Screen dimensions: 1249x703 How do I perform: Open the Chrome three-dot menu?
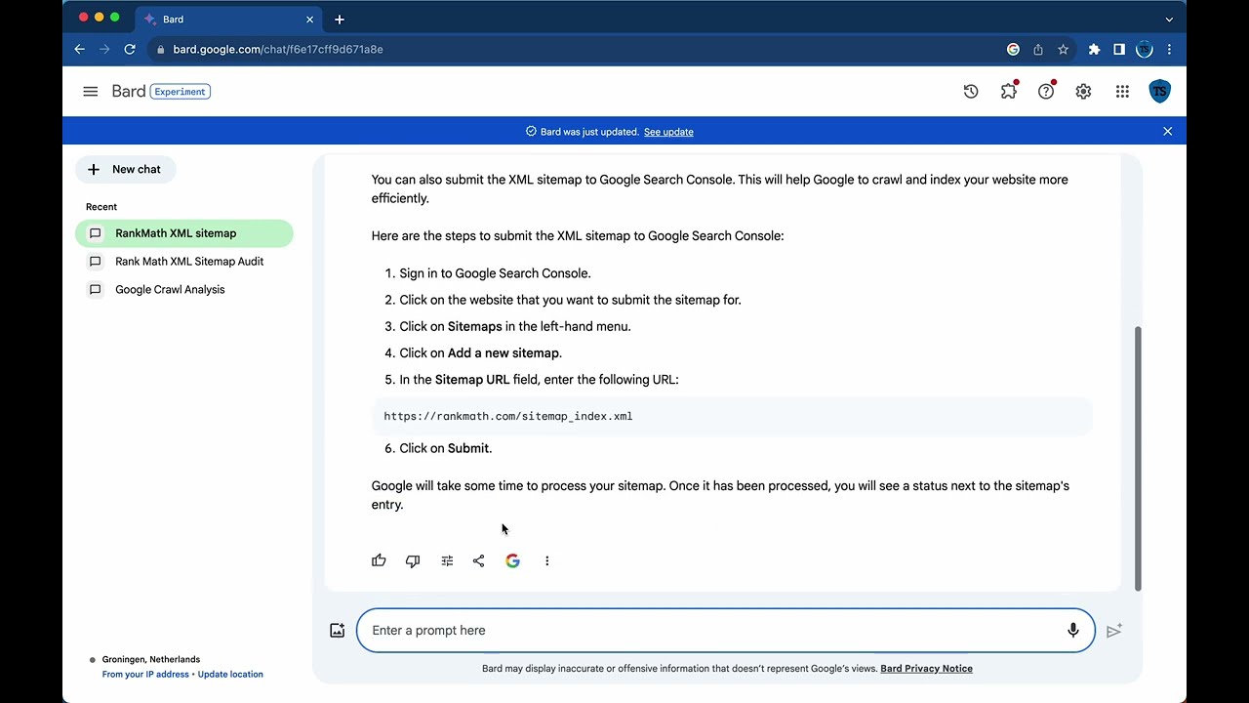click(x=1169, y=49)
